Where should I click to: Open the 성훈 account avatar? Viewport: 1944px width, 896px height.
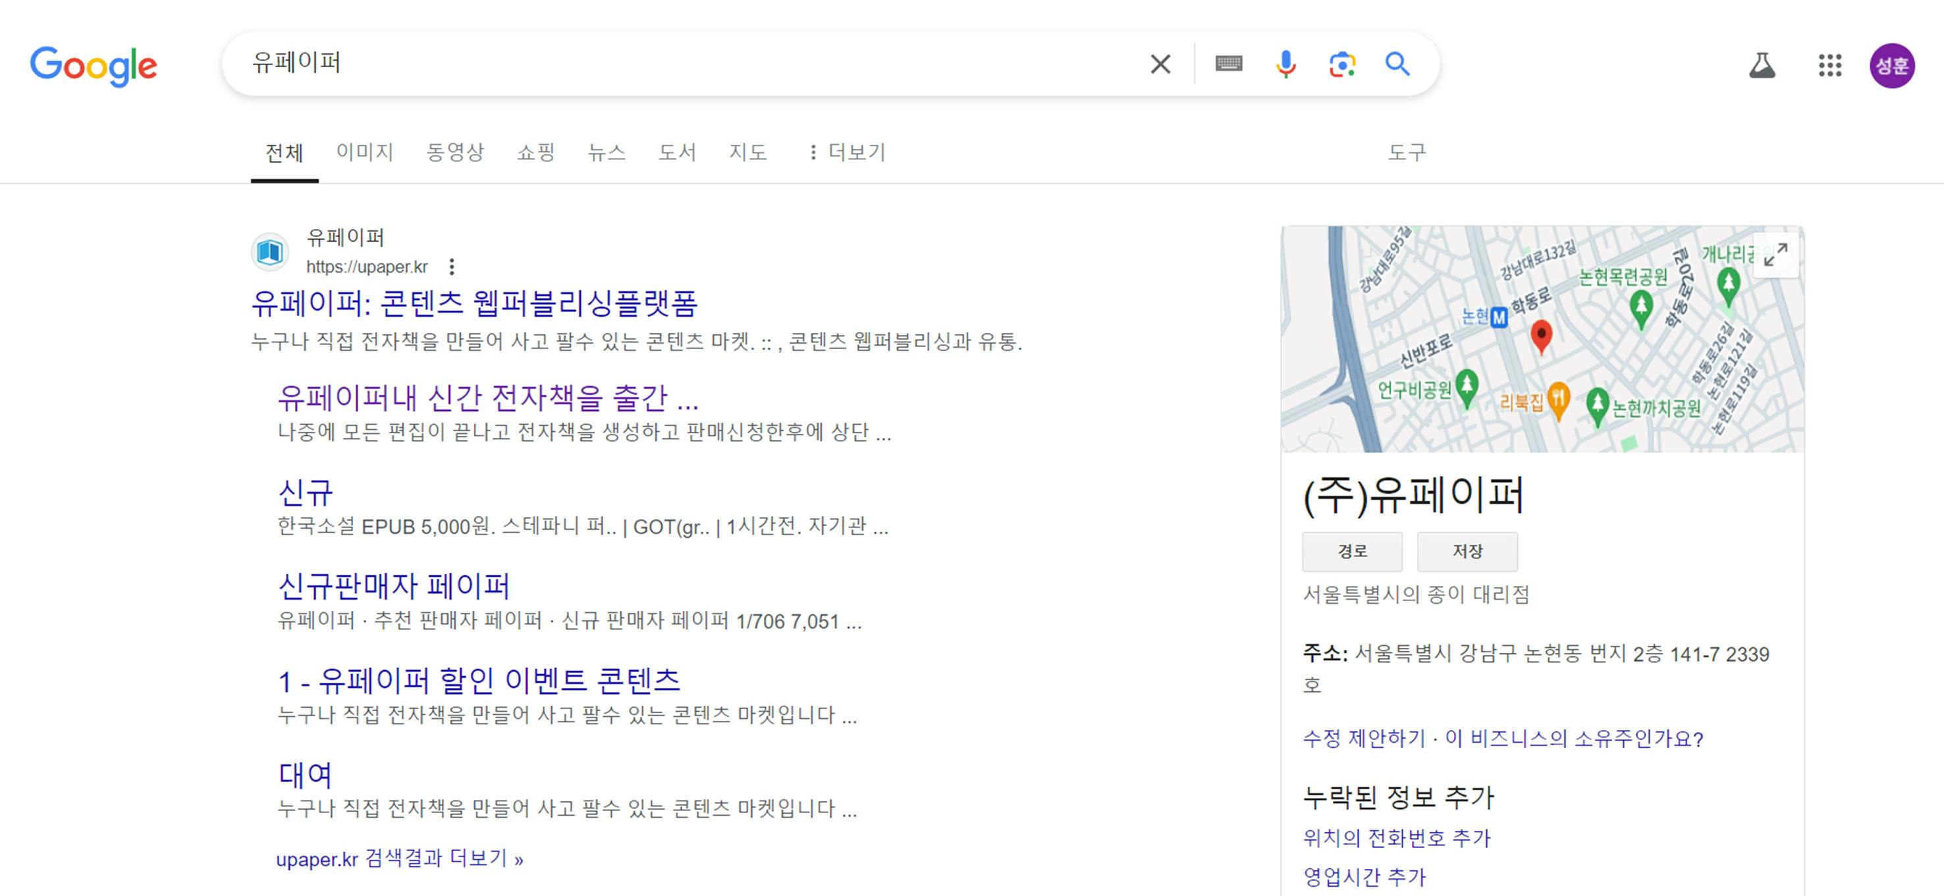pos(1891,66)
